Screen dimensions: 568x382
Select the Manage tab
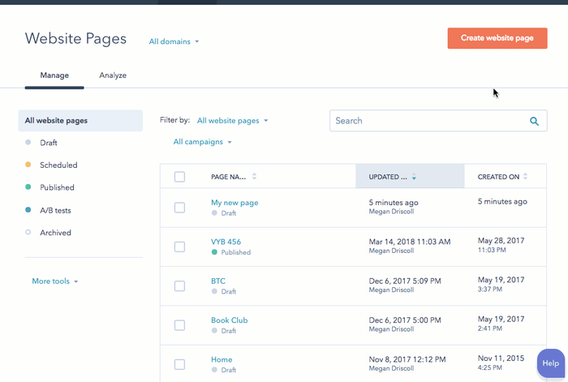(x=54, y=75)
